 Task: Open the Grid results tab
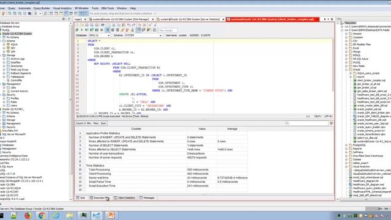pyautogui.click(x=81, y=198)
